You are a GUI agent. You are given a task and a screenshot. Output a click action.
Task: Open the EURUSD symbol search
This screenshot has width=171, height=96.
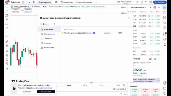coord(15,2)
